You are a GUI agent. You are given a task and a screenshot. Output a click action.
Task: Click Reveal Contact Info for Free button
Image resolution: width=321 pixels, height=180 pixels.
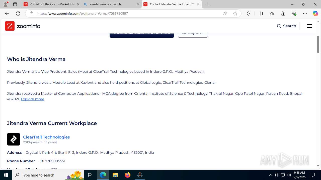click(142, 35)
